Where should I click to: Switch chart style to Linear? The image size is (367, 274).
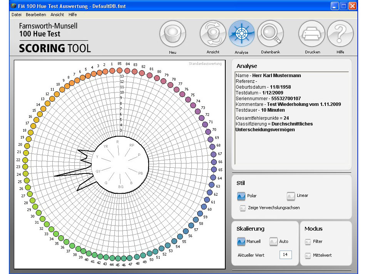tap(291, 196)
